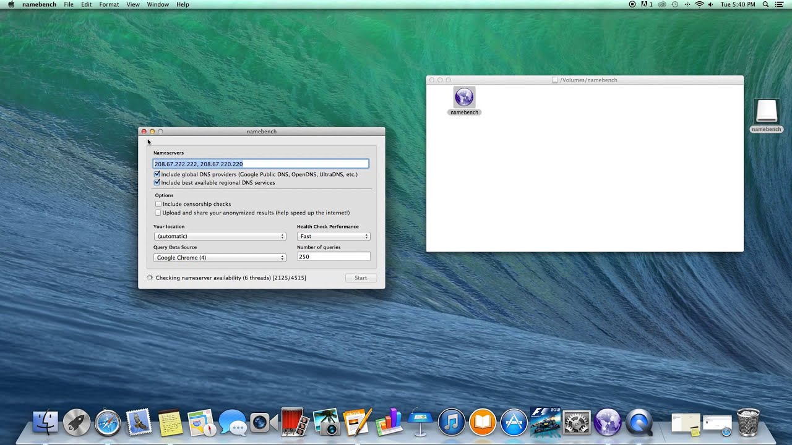Open the App Store in Dock
Screen dimensions: 792x445
pos(514,423)
